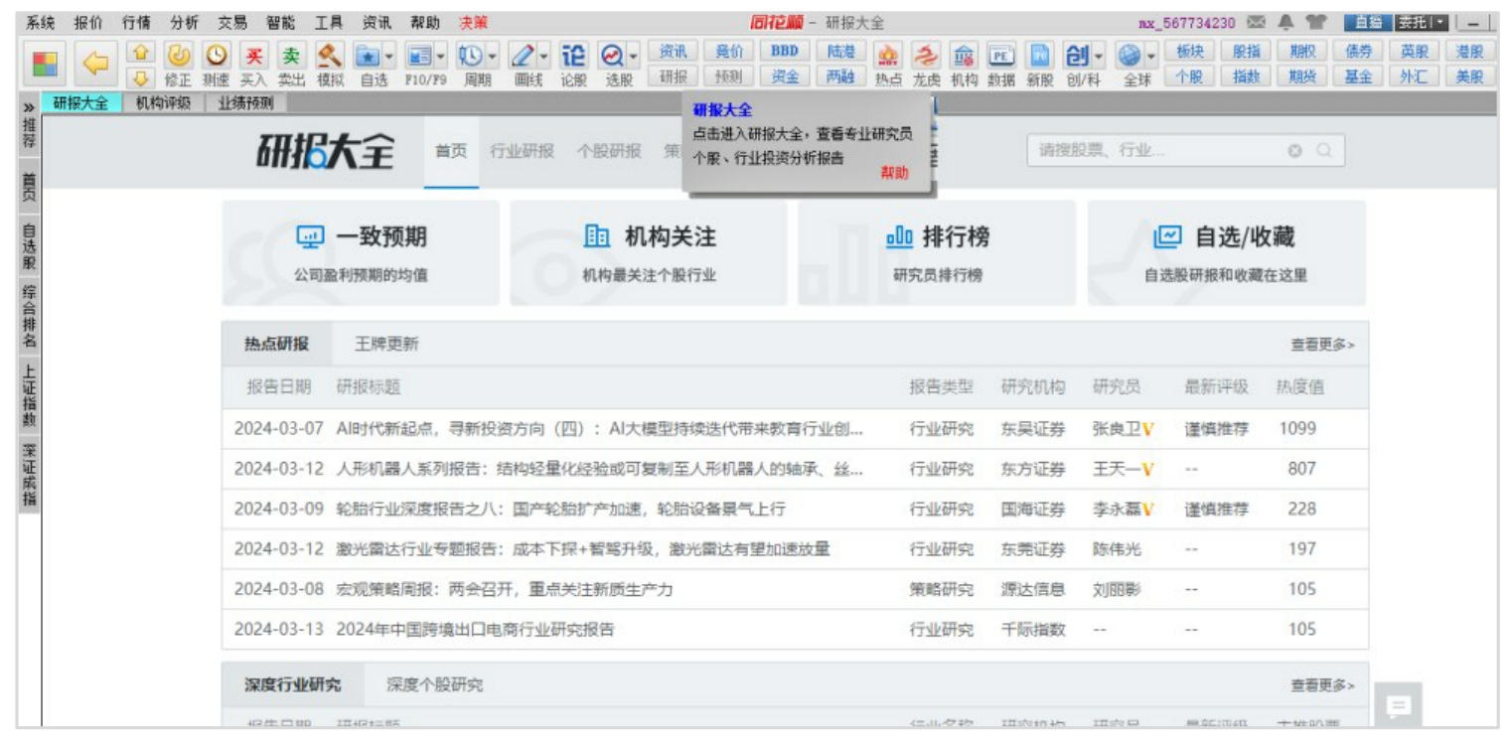Click the 机构 institution icon
The image size is (1507, 744).
964,56
